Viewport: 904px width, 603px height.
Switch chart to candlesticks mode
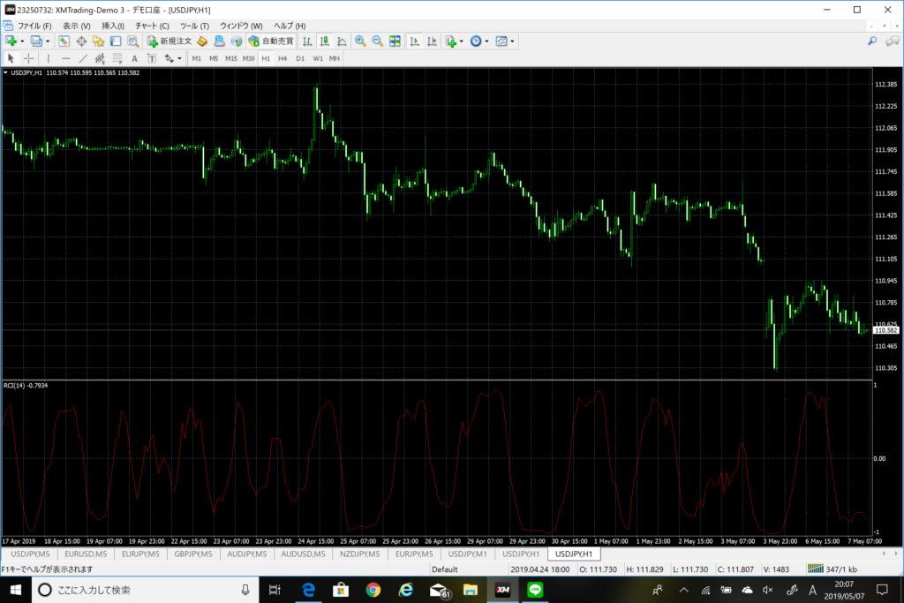pos(325,41)
